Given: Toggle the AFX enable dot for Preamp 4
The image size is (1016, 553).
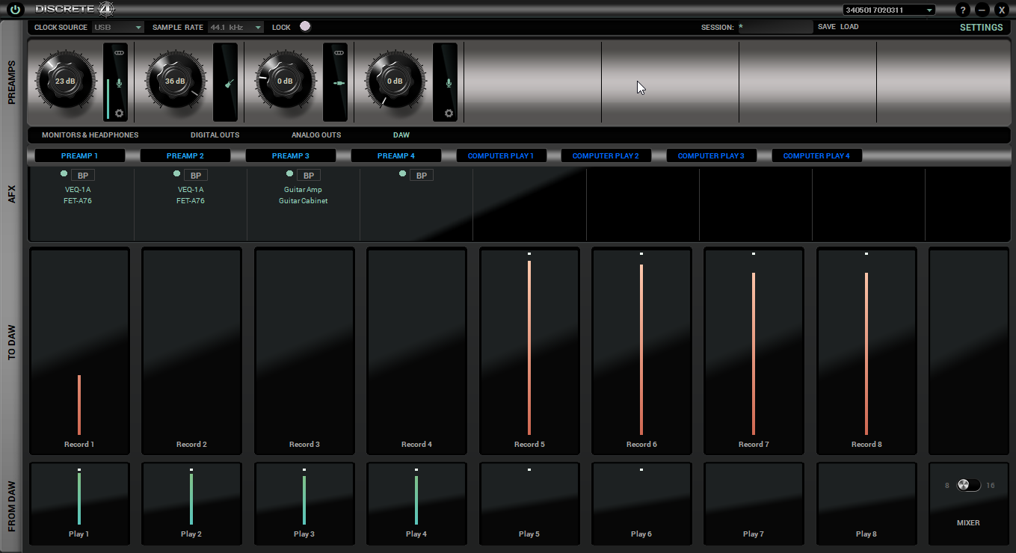Looking at the screenshot, I should coord(402,173).
